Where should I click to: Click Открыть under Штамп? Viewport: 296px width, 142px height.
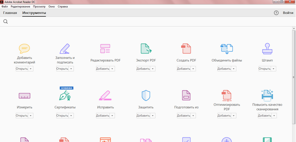pyautogui.click(x=265, y=69)
